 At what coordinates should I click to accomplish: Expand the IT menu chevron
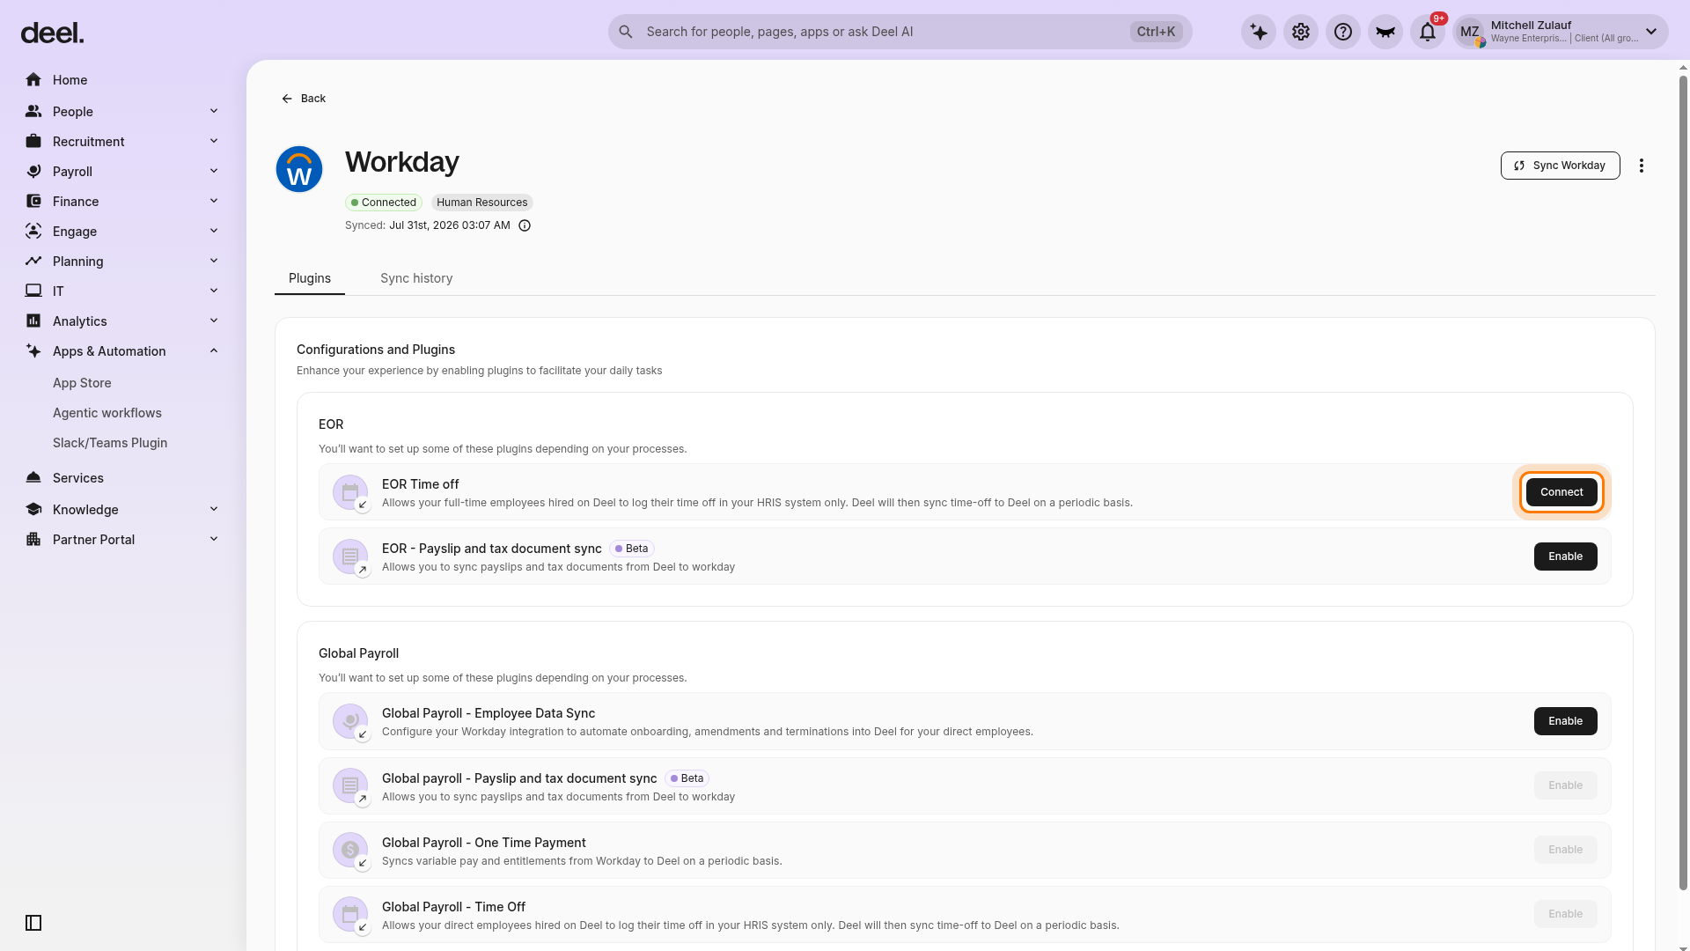pyautogui.click(x=214, y=291)
